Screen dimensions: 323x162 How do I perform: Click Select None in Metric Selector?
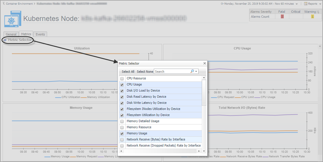coord(145,72)
